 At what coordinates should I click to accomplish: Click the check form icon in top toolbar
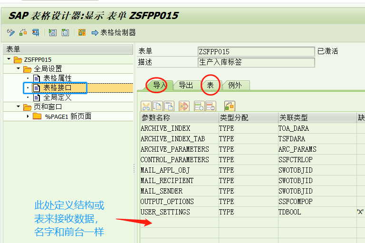point(23,32)
